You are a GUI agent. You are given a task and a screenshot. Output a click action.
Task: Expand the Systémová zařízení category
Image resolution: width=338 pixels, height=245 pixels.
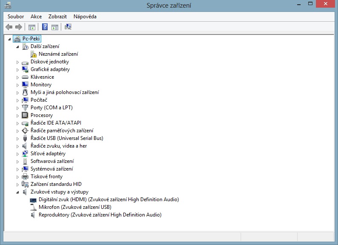(17, 169)
